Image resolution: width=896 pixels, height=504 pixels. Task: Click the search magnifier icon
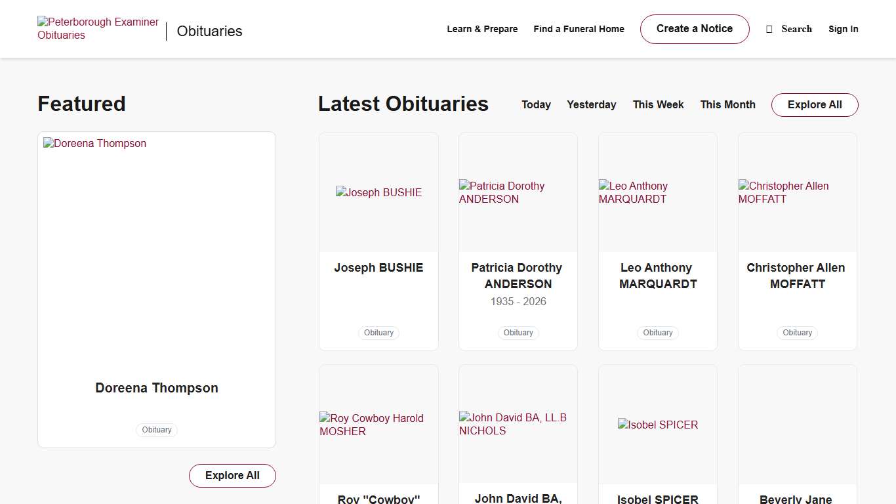[769, 30]
